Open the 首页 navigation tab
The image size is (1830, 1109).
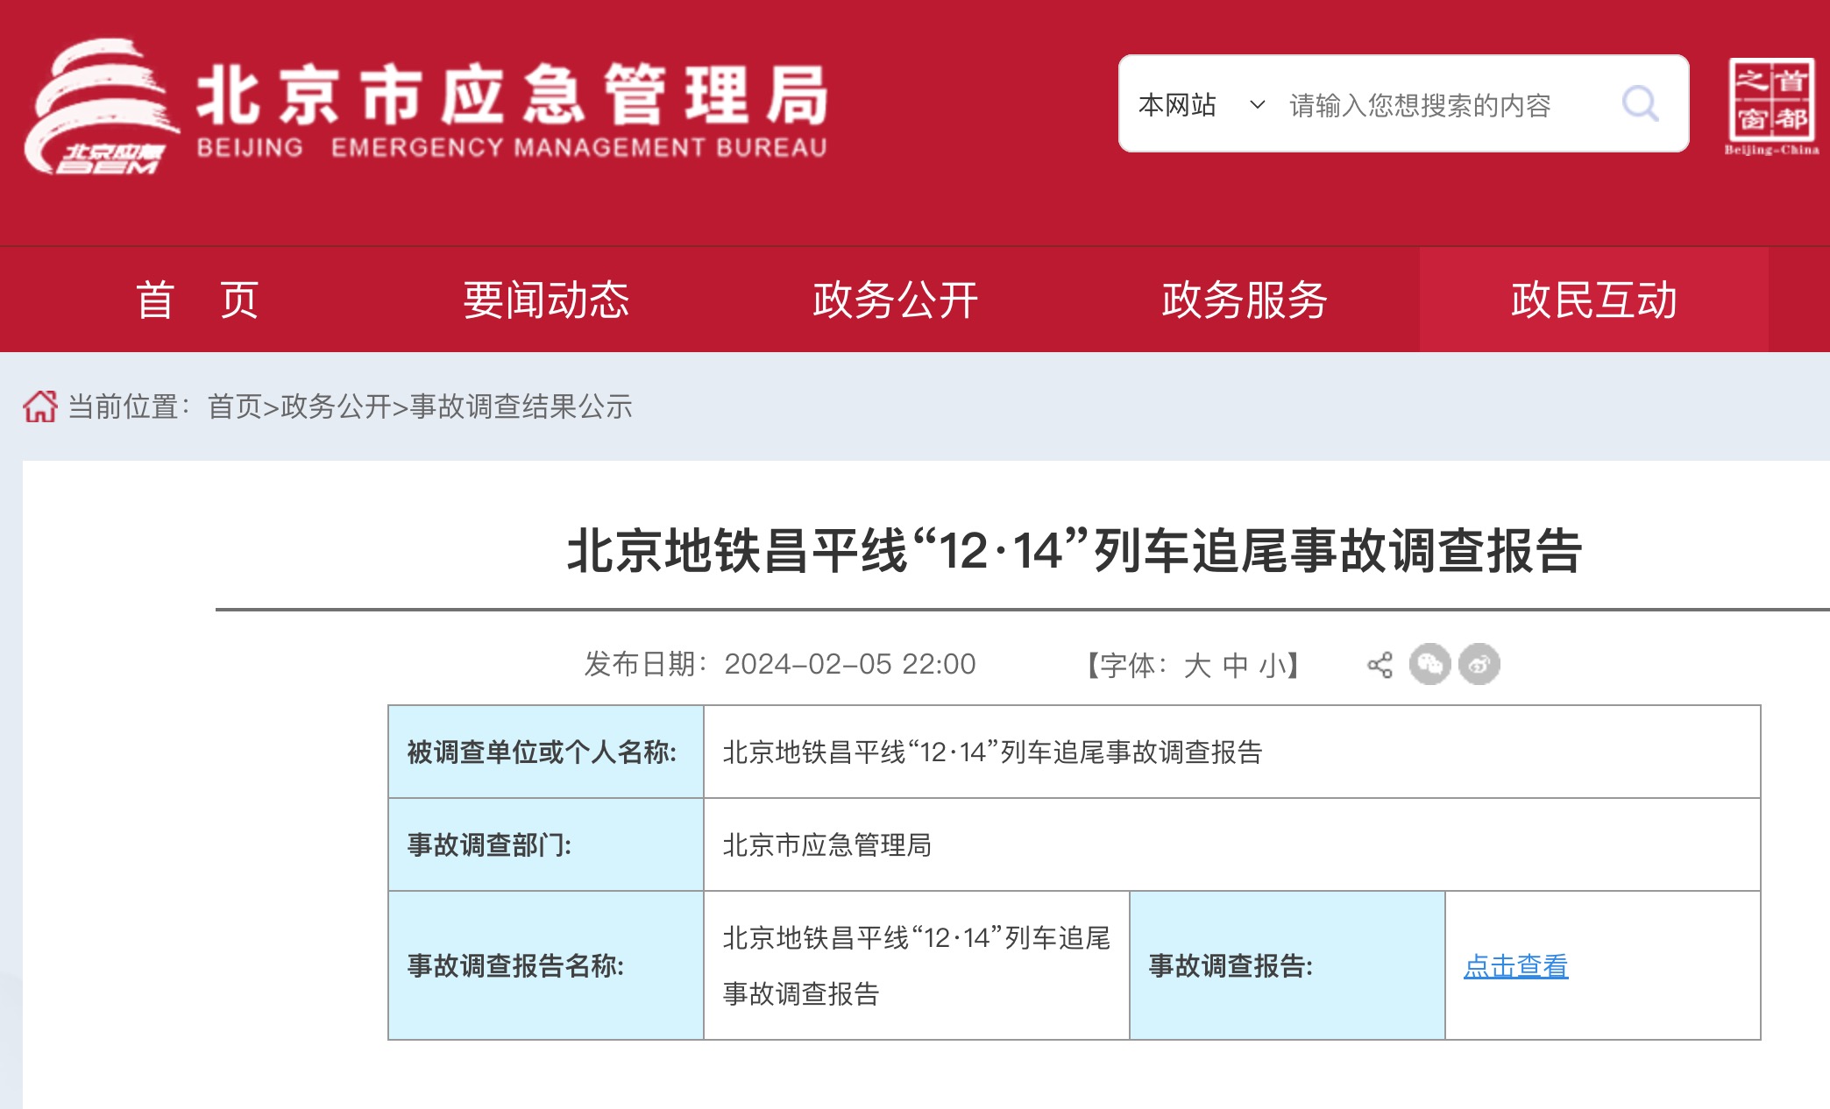197,300
